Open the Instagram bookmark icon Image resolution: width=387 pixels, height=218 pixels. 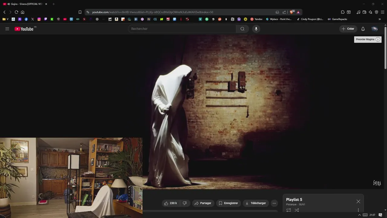pos(39,19)
